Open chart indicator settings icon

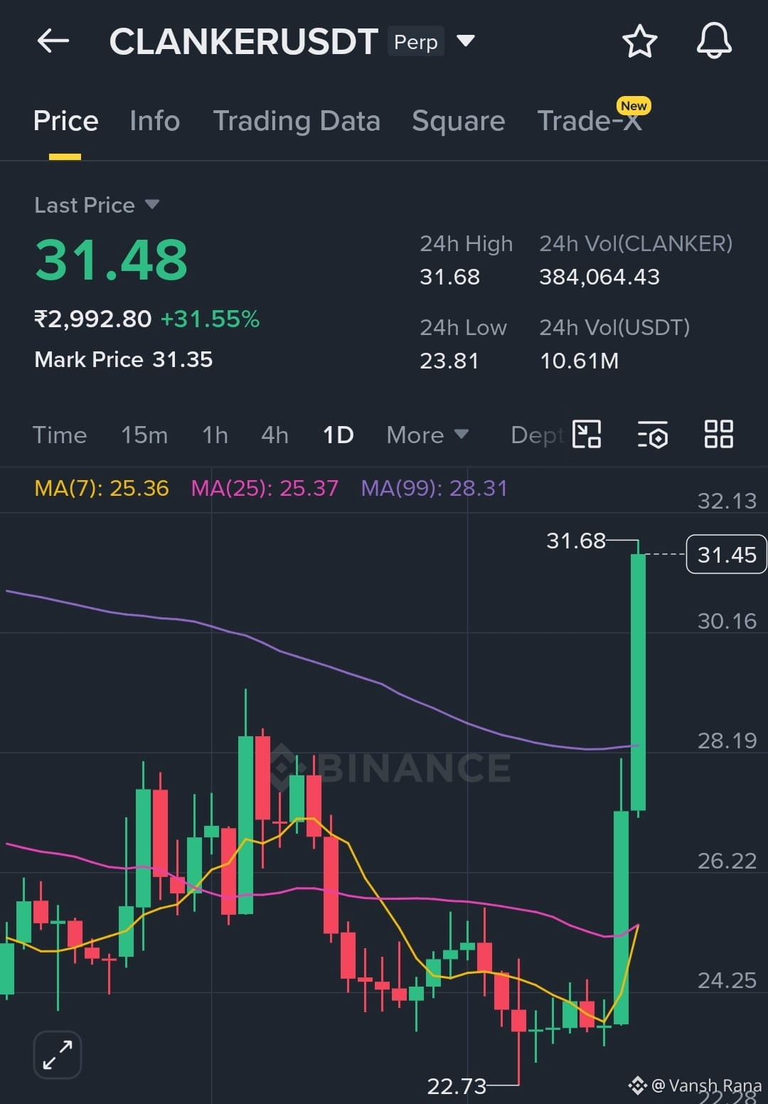pos(652,435)
